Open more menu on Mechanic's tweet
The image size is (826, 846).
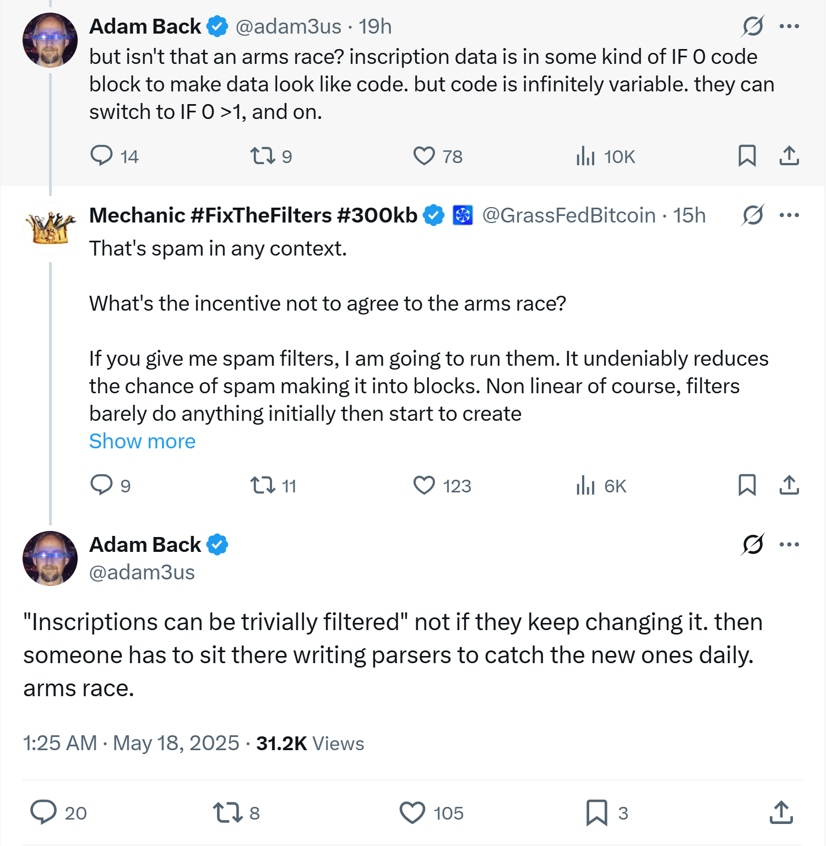789,215
